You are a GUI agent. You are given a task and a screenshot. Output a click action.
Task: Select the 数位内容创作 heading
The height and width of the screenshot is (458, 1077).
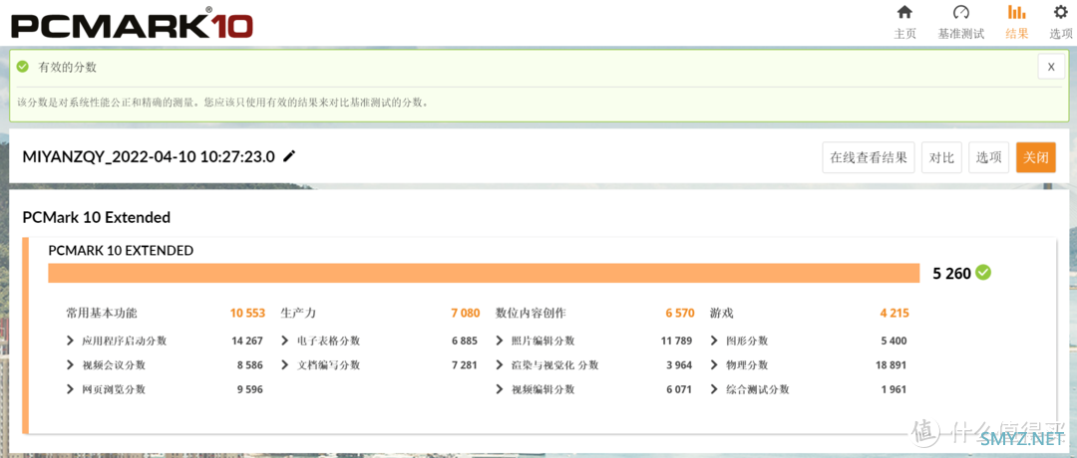[x=531, y=314]
